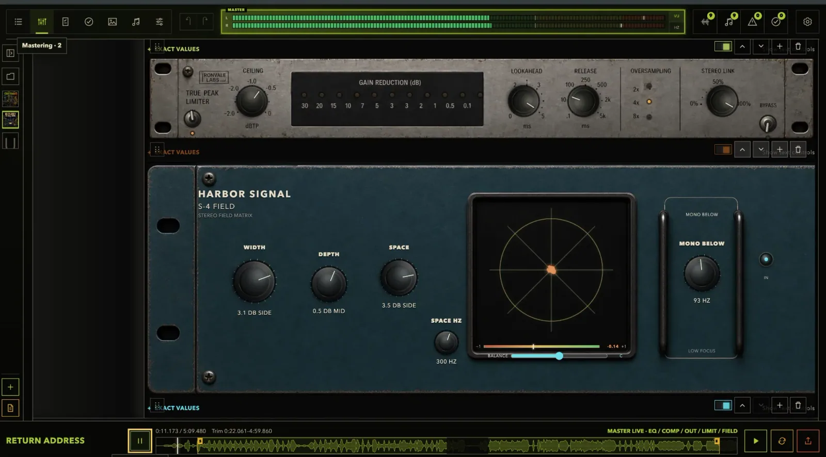Select 2x oversampling
Viewport: 826px width, 457px height.
tap(649, 87)
